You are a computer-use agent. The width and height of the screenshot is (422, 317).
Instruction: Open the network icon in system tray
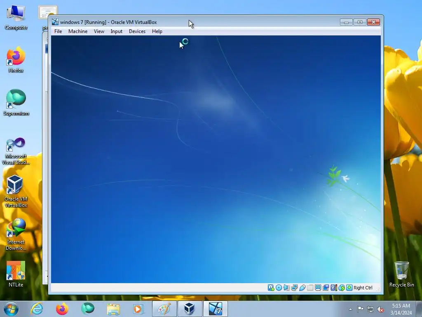pos(370,309)
